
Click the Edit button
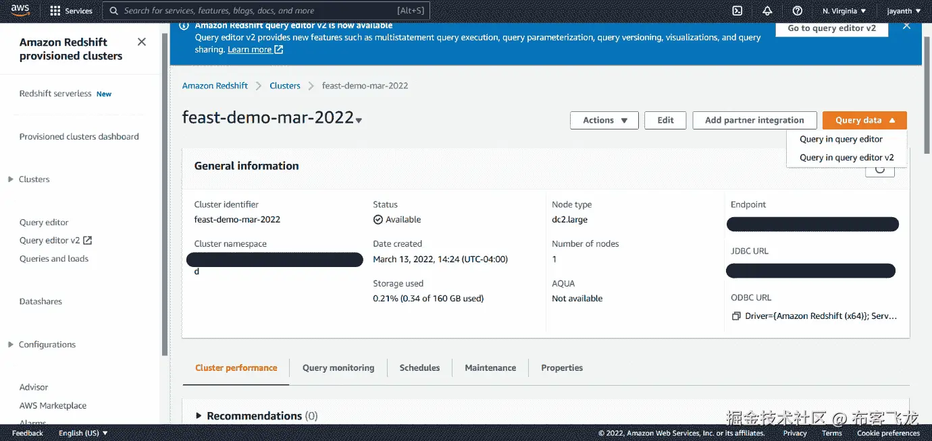[665, 120]
